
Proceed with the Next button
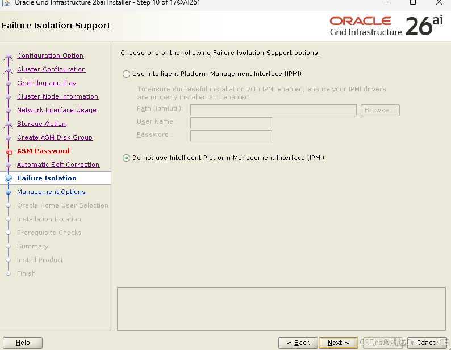tap(339, 343)
